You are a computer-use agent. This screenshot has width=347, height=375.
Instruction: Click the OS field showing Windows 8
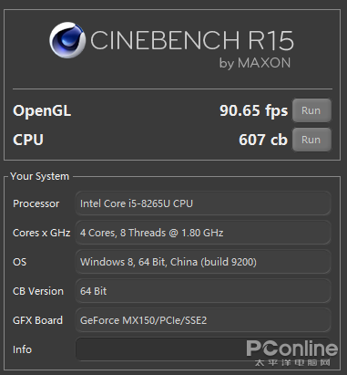[x=203, y=262]
